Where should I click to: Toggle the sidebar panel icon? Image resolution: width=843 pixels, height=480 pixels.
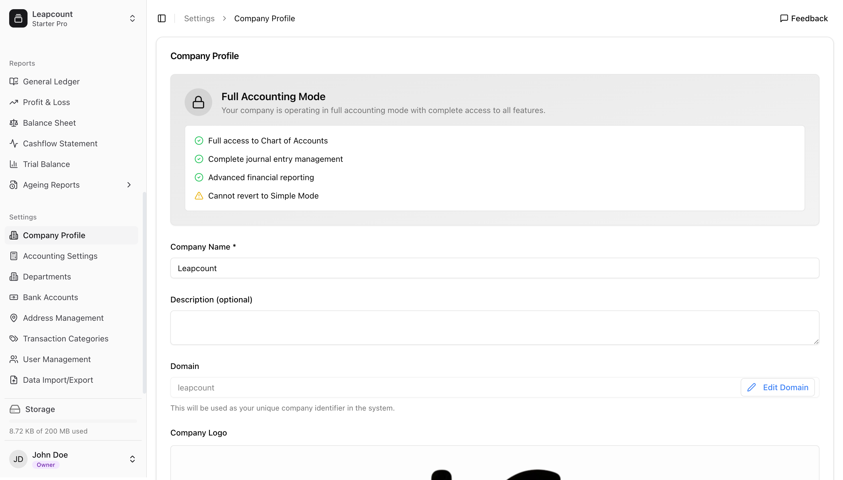point(161,18)
